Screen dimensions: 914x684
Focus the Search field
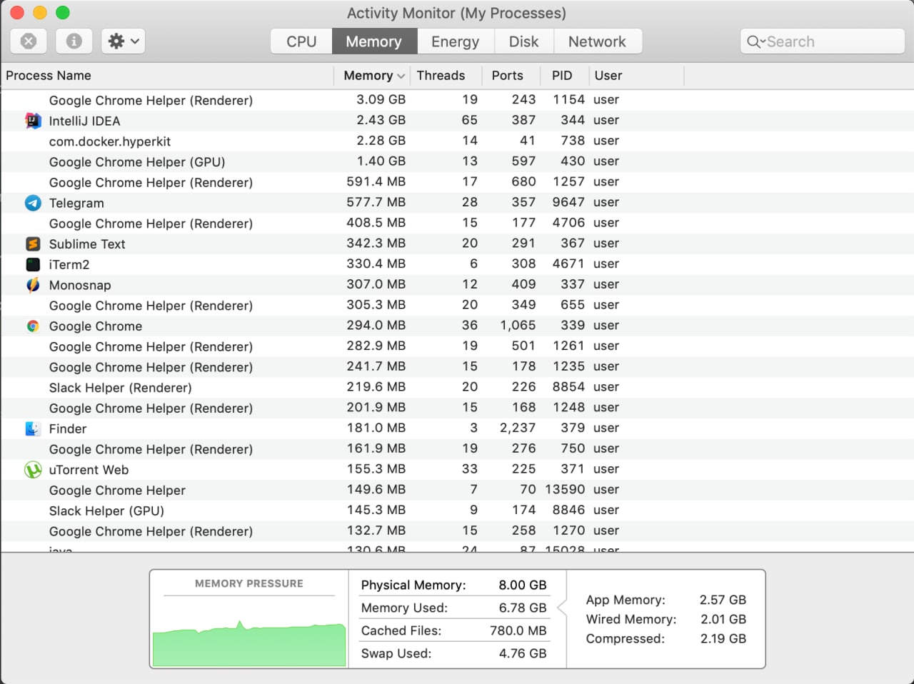(823, 41)
